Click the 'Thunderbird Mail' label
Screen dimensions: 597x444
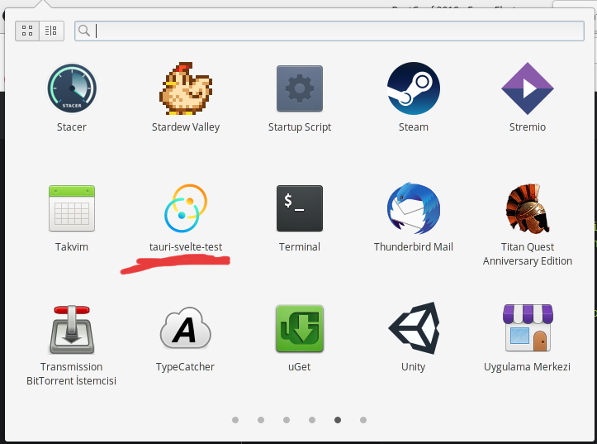[414, 246]
